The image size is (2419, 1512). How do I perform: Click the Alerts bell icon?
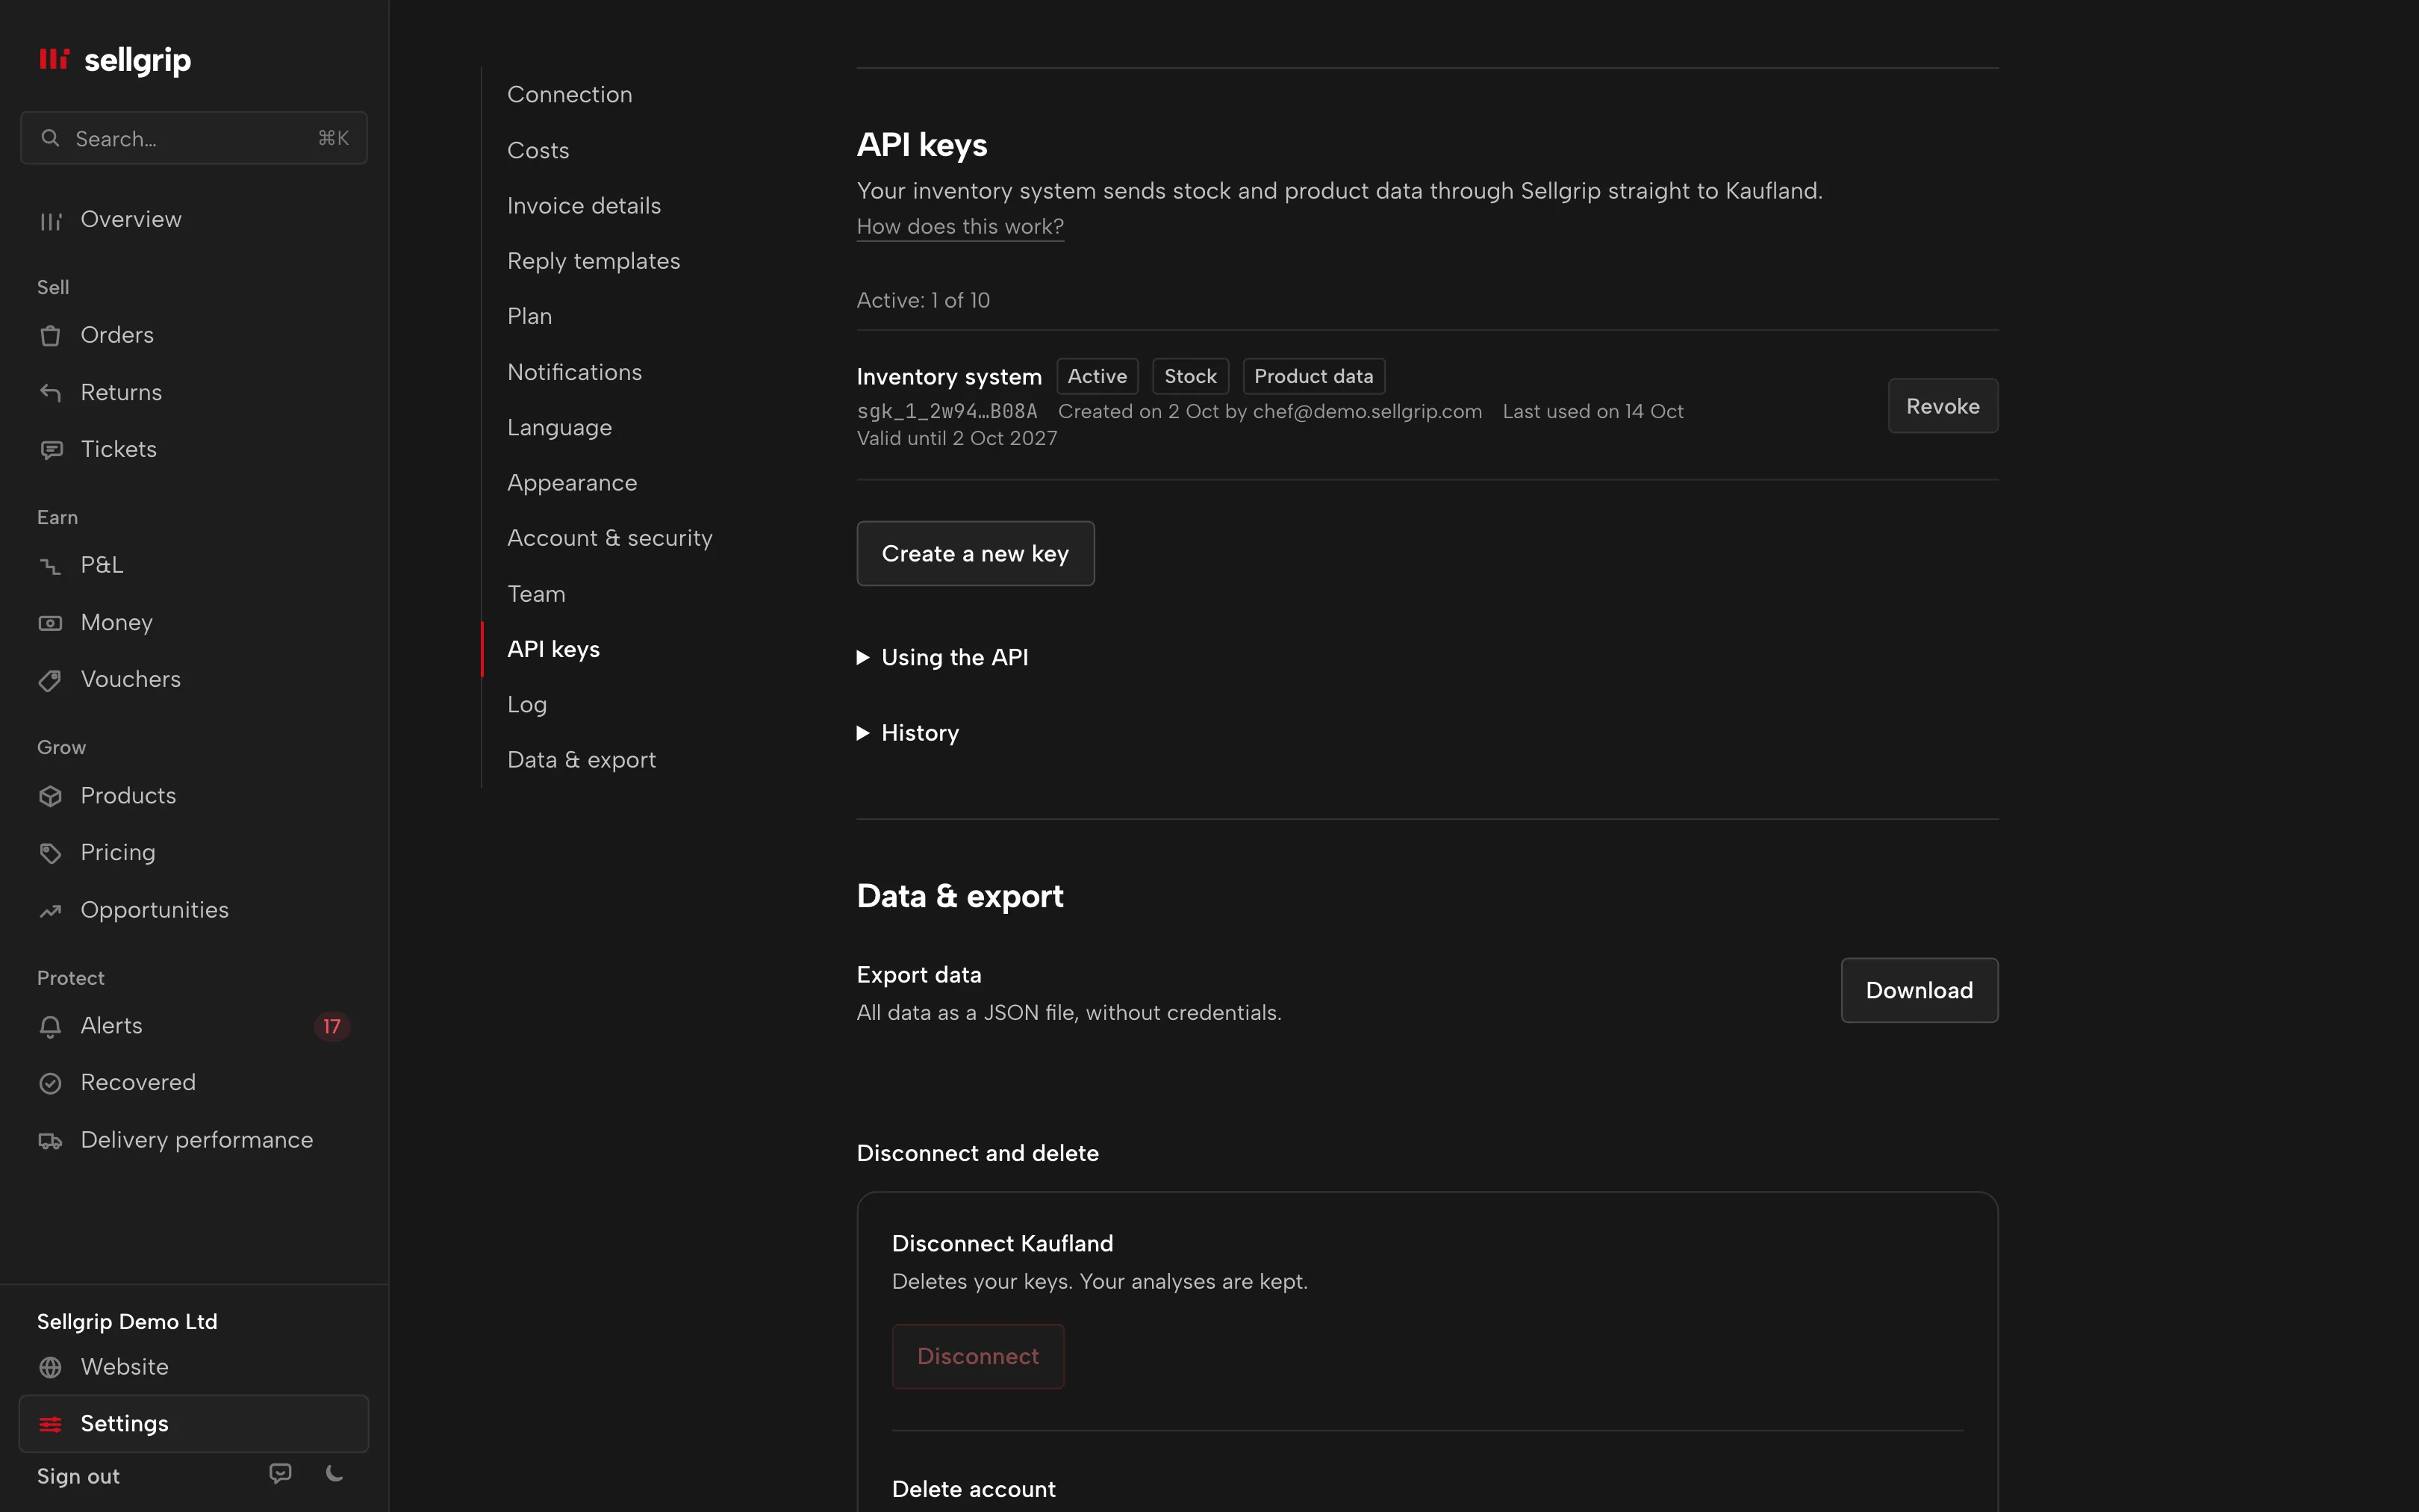50,1026
